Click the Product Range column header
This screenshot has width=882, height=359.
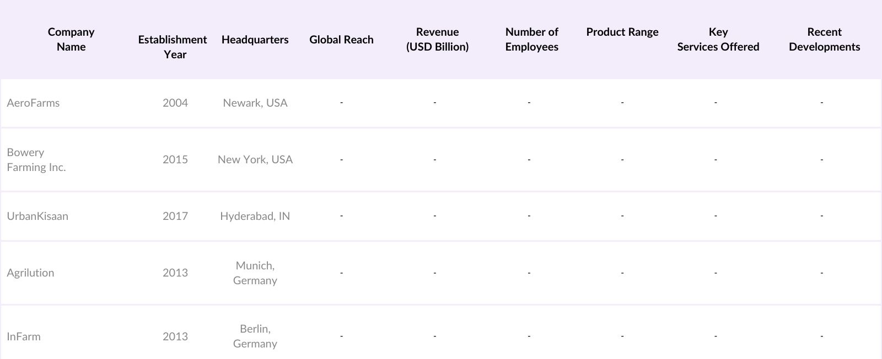[x=622, y=32]
